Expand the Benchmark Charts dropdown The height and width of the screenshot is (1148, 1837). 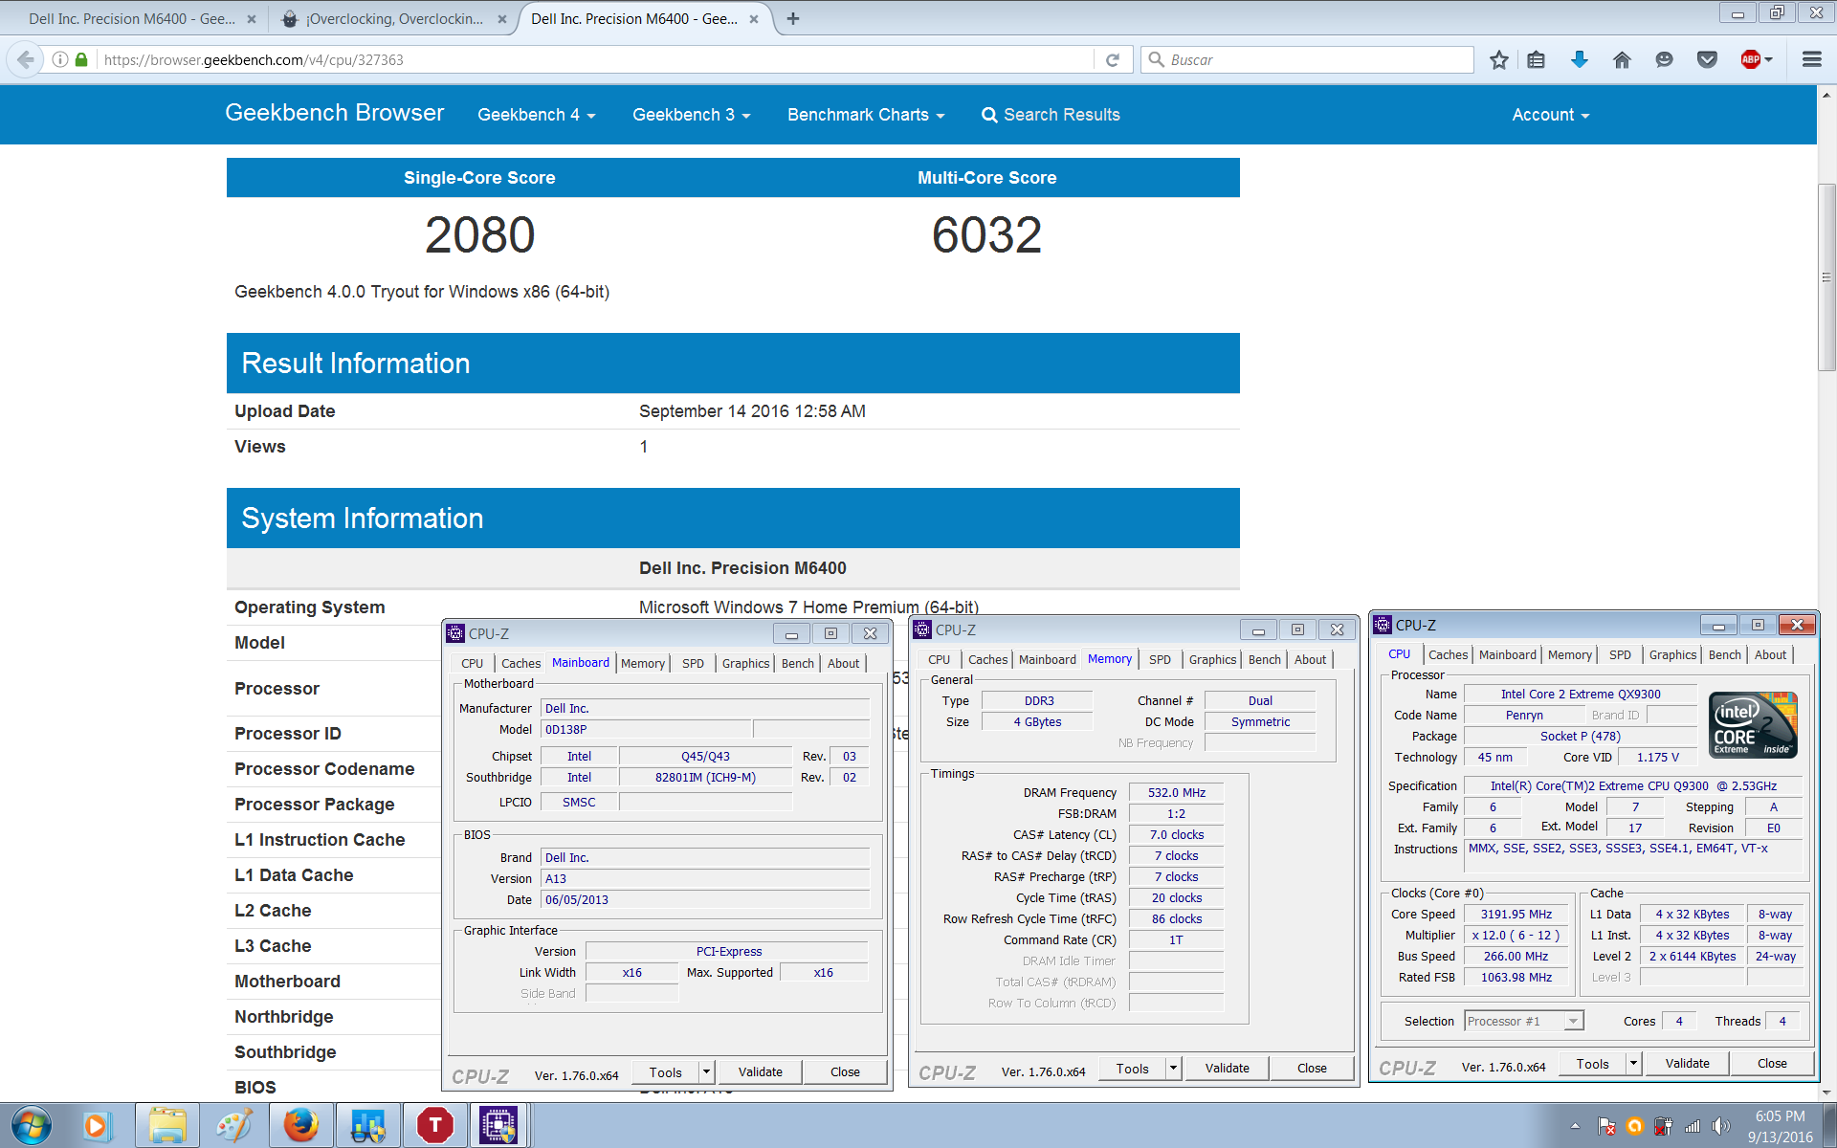[866, 115]
